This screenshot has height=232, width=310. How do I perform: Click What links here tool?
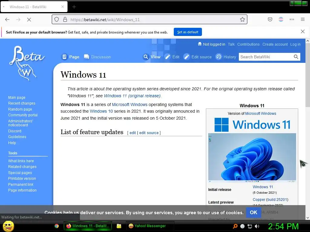click(21, 161)
